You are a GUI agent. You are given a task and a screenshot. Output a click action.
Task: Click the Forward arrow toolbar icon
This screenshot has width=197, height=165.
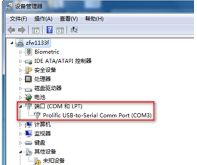(22, 30)
